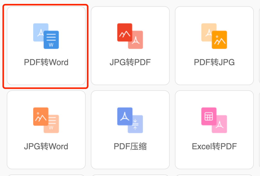Click the pink table grid in Excel转PDF icon

click(x=209, y=116)
